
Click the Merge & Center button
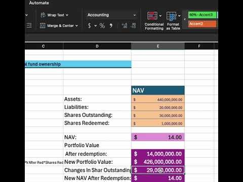57,26
